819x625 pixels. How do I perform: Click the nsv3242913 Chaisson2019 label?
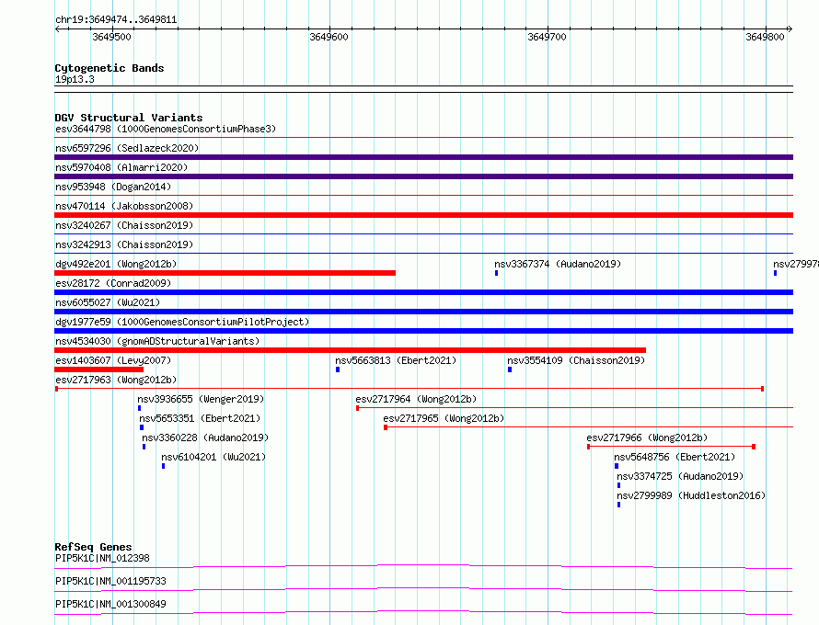pyautogui.click(x=124, y=244)
